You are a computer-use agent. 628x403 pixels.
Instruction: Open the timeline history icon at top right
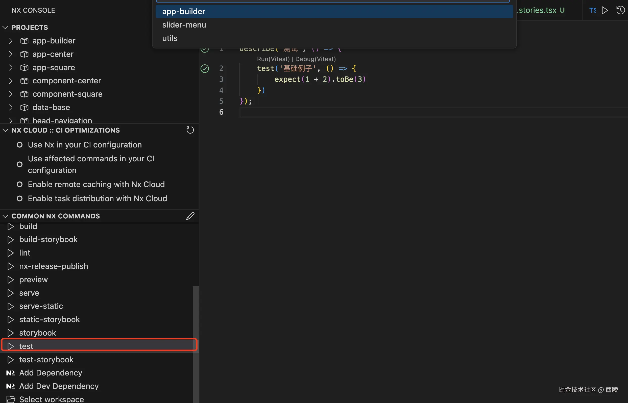click(x=620, y=10)
